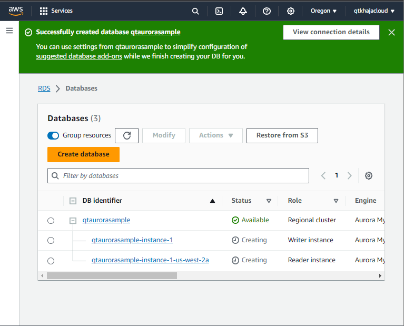Click page number 1 in pagination
The height and width of the screenshot is (326, 404).
pos(336,175)
